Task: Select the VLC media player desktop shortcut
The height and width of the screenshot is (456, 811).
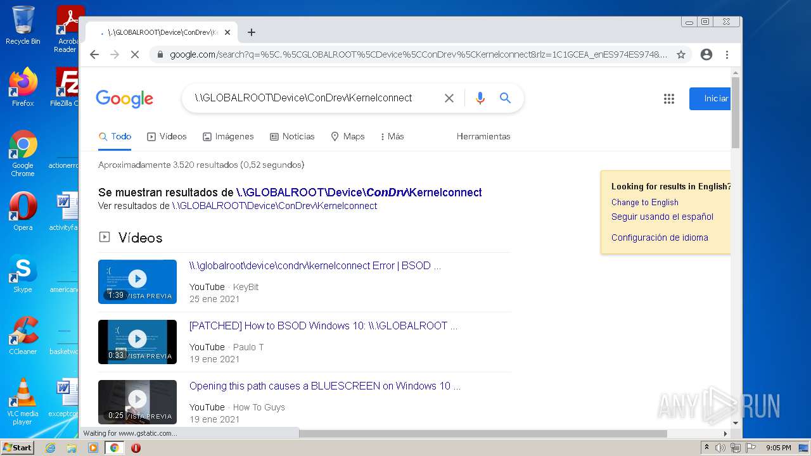Action: point(23,402)
